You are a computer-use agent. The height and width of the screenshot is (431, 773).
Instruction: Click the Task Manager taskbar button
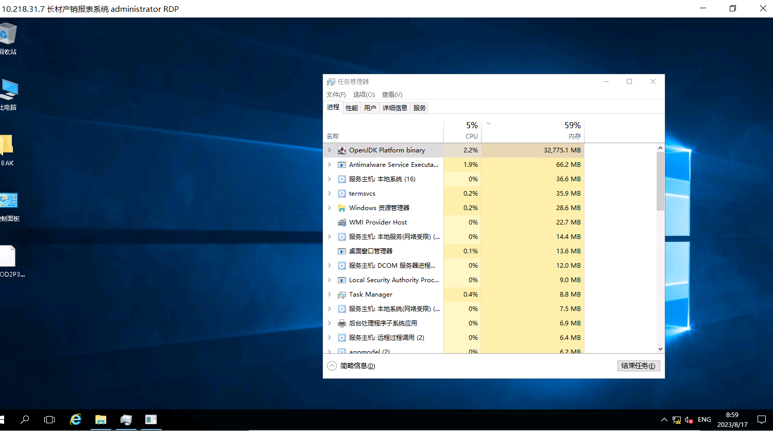126,420
